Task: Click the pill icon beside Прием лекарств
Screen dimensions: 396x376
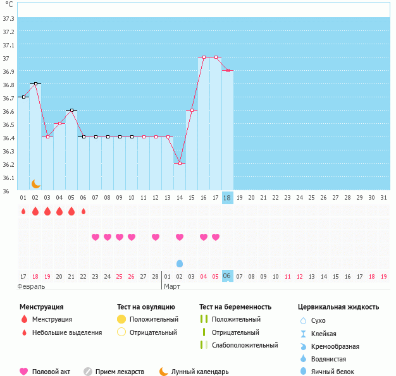Action: point(88,372)
